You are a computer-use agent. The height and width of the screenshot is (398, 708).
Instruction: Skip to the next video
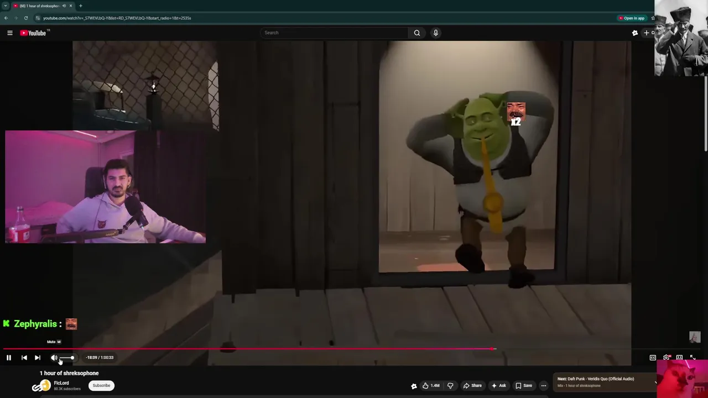[38, 358]
